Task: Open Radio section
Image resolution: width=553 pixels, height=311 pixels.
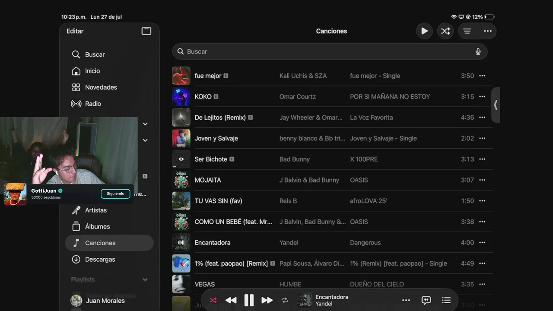Action: [109, 104]
